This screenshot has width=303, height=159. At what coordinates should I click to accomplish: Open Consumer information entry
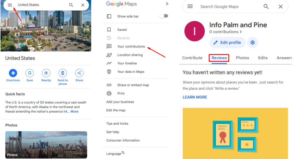(123, 140)
